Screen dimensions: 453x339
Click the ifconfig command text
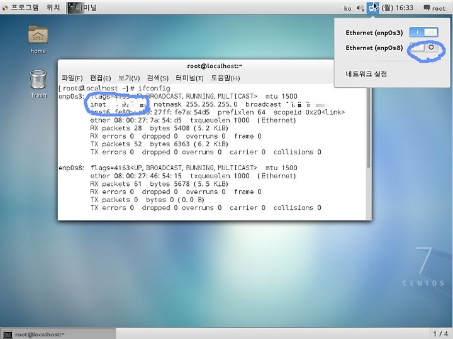[154, 89]
